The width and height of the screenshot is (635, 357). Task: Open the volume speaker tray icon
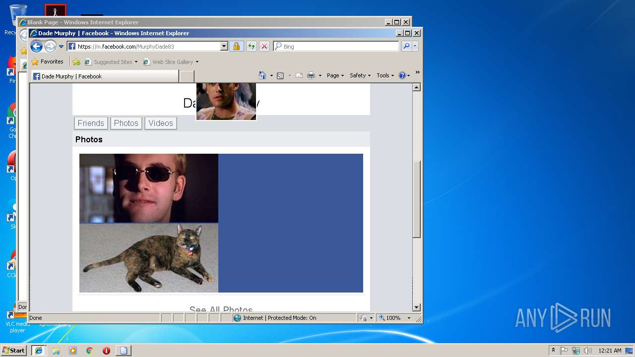(588, 351)
